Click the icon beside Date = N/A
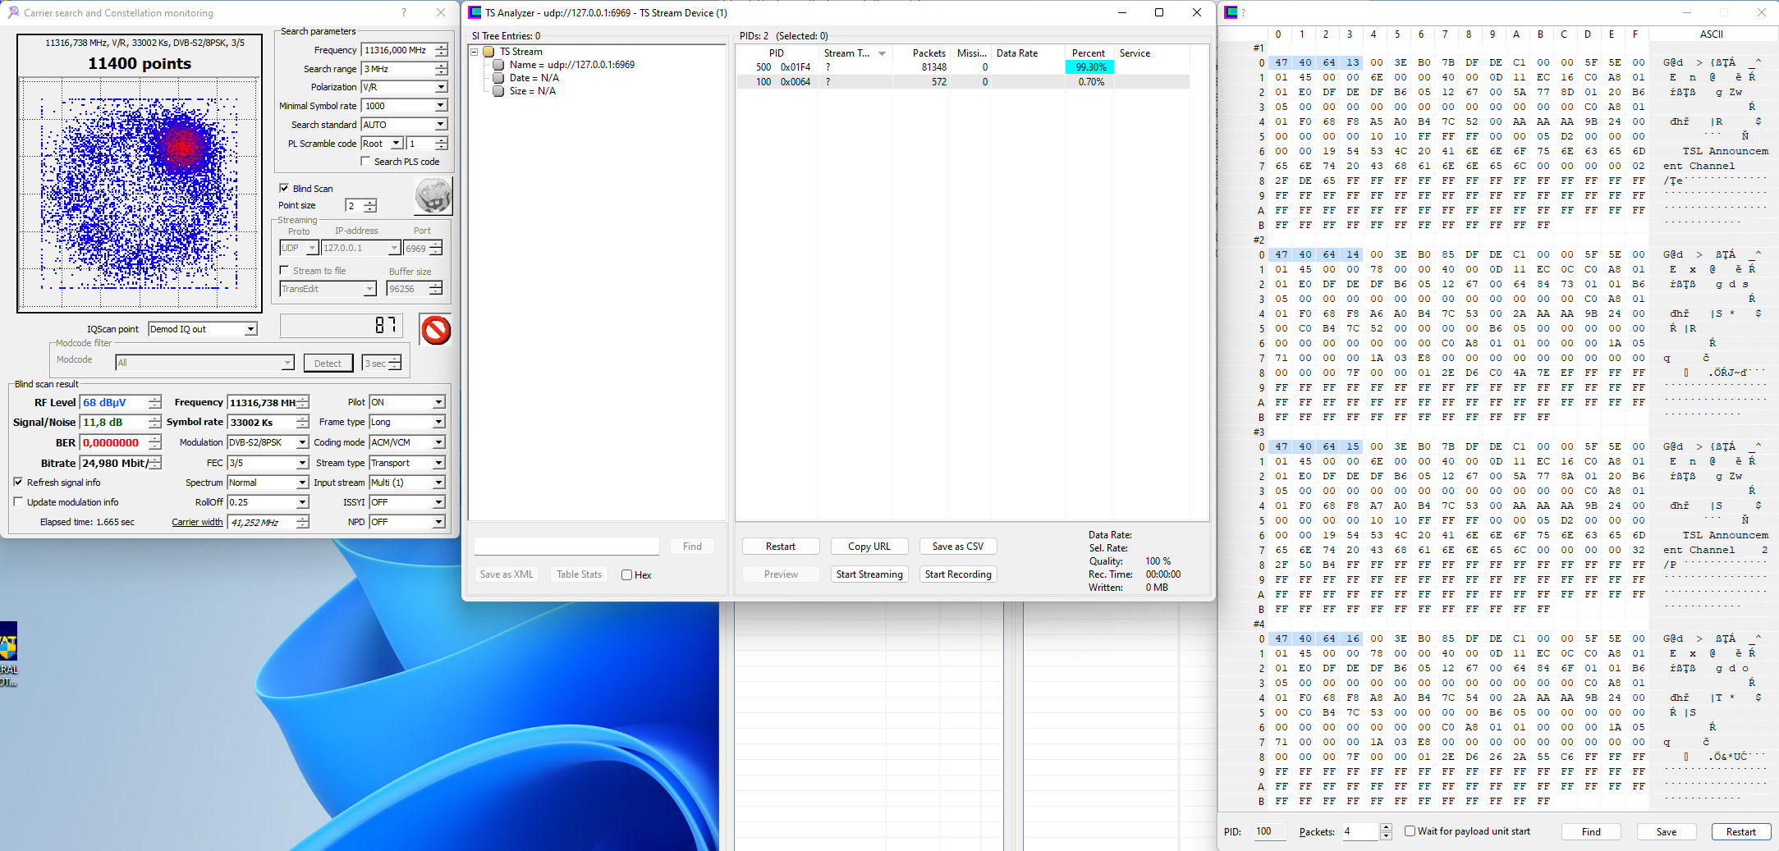Screen dimensions: 1779x851 click(498, 78)
